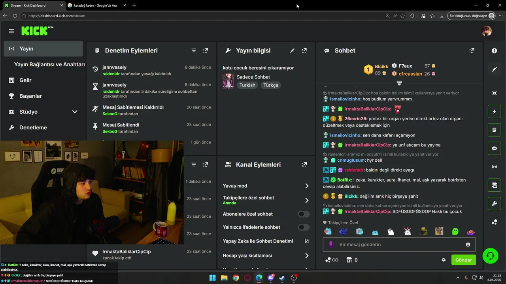This screenshot has height=284, width=506.
Task: Toggle Abonelere özel sohbet switch
Action: point(304,214)
